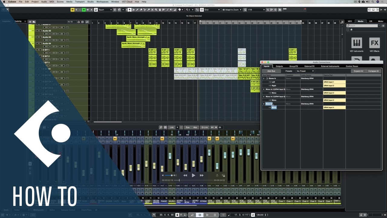
Task: Click the Quantize Q icon
Action: 245,10
